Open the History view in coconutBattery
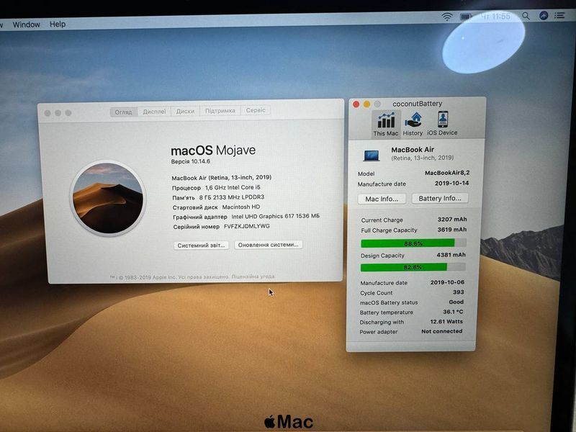The image size is (576, 432). coord(413,124)
